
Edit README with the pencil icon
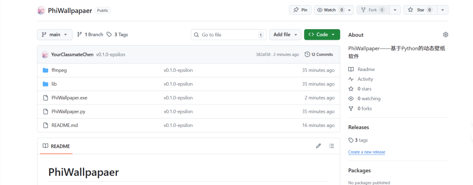coord(319,146)
